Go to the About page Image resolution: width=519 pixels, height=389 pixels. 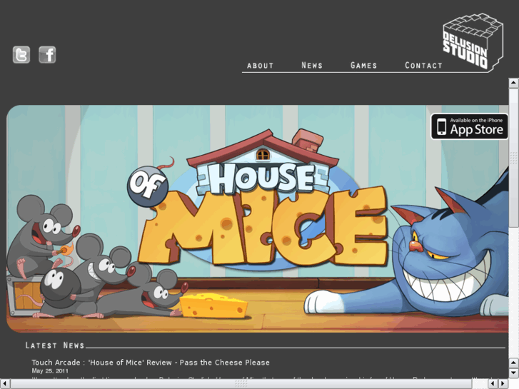coord(260,66)
